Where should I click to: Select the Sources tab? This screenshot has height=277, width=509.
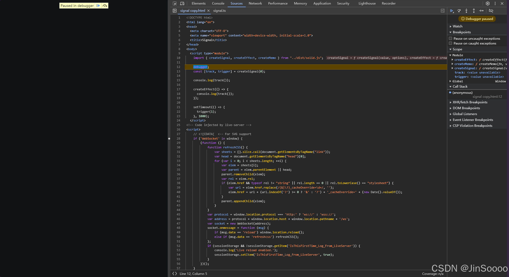pos(236,3)
